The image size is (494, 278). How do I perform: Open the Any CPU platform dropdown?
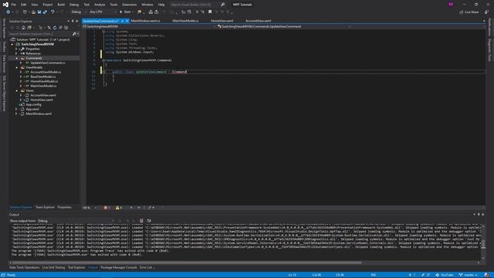103,12
